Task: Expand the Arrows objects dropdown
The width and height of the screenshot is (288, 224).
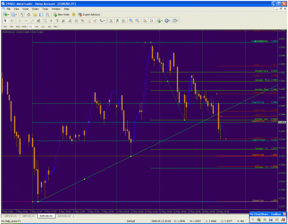Action: pos(104,21)
